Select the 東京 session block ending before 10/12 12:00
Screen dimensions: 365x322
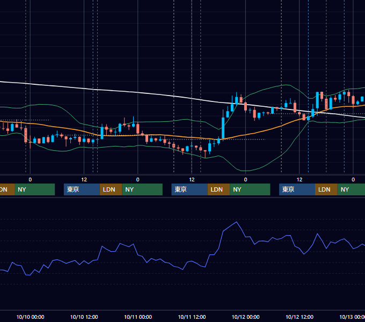[297, 189]
